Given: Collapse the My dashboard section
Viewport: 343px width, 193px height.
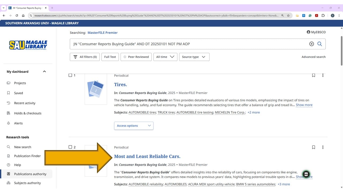Looking at the screenshot, I should click(44, 72).
